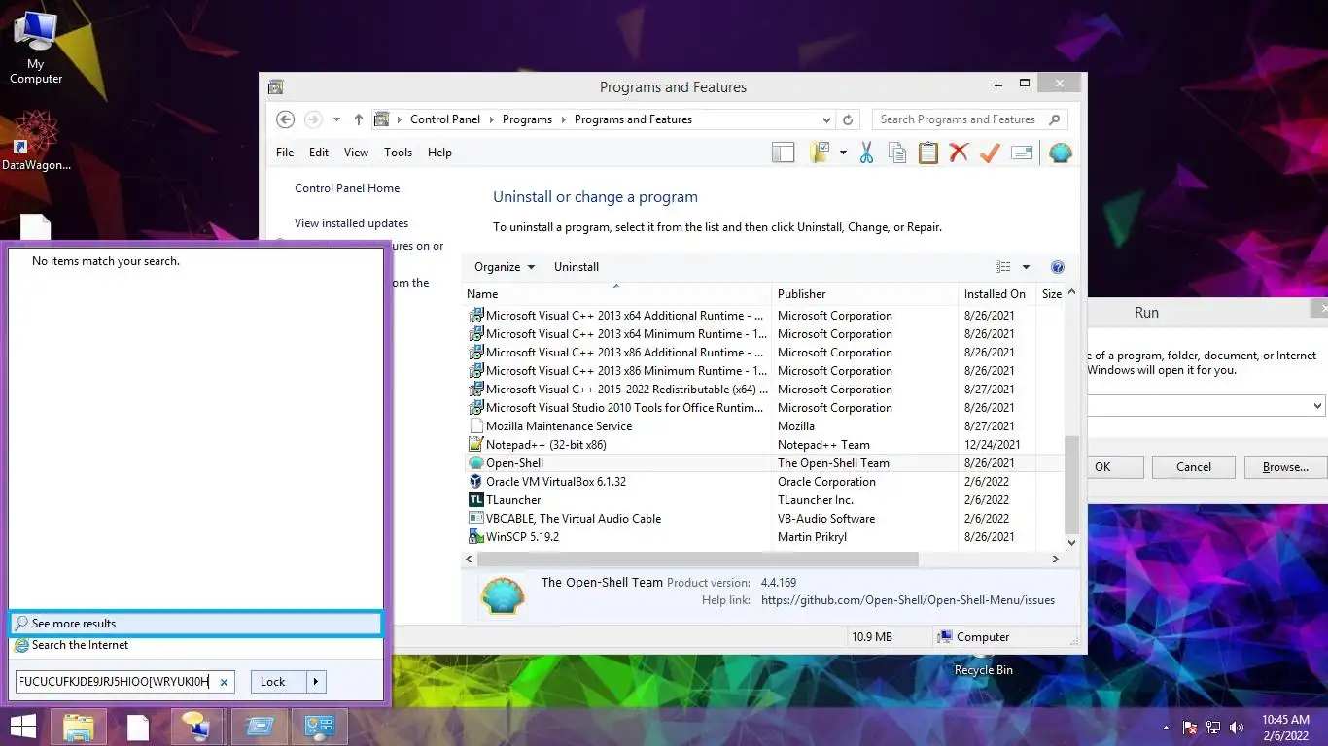
Task: Sort by the Installed On column header
Action: (x=996, y=294)
